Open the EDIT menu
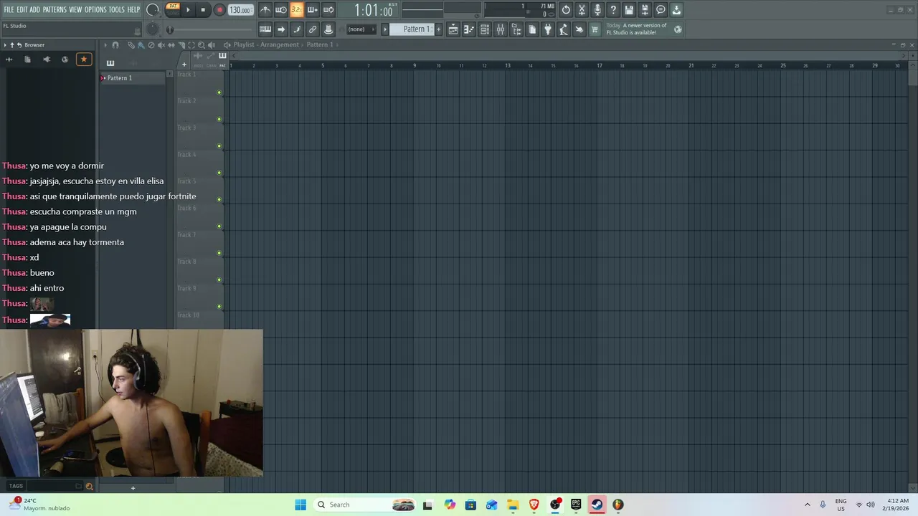The height and width of the screenshot is (516, 918). 22,10
